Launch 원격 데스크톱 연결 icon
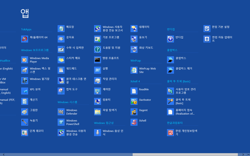The image size is (250, 156). [61, 81]
